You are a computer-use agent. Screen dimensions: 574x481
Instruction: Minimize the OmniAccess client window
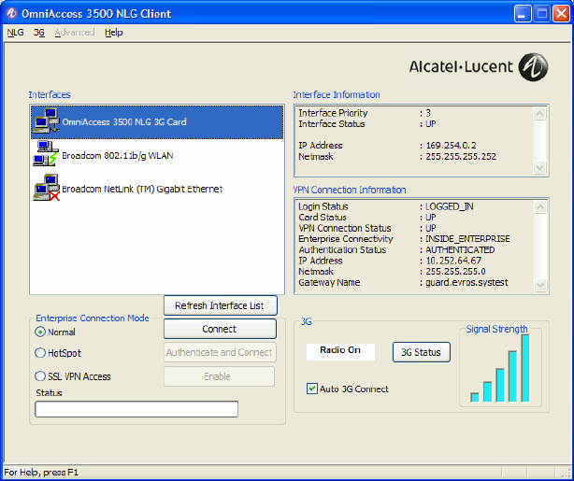pos(523,14)
